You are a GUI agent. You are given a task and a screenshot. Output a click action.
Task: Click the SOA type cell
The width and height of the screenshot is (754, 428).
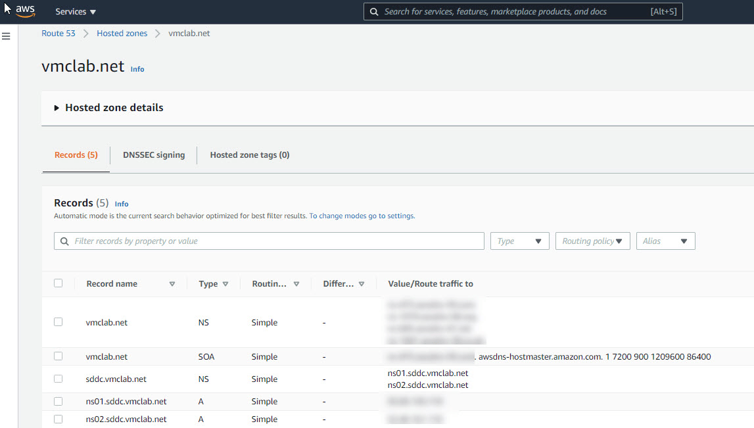(206, 356)
